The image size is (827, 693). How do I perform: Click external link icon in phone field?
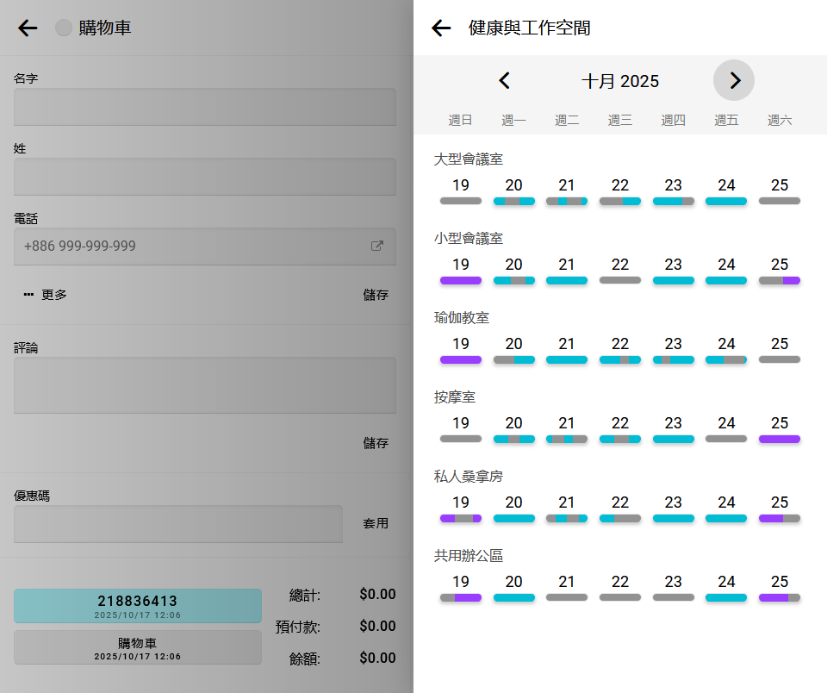376,246
